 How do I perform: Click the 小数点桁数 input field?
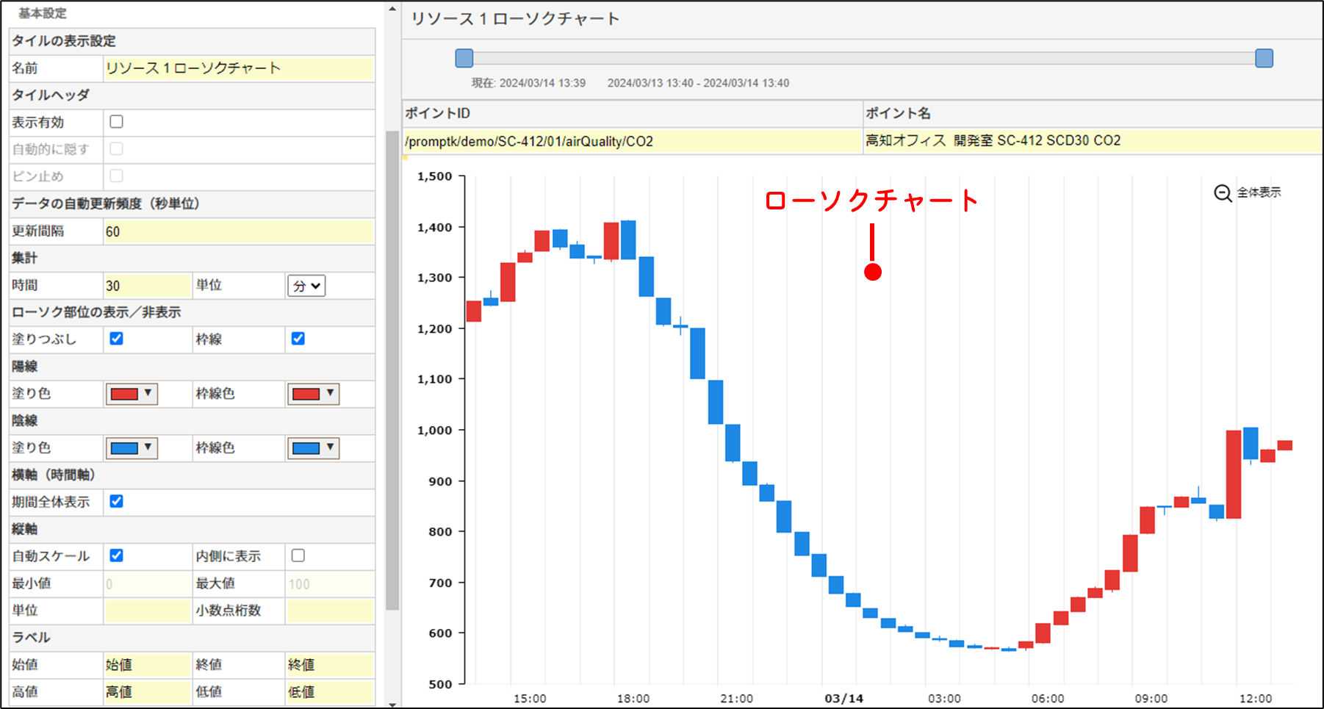330,611
